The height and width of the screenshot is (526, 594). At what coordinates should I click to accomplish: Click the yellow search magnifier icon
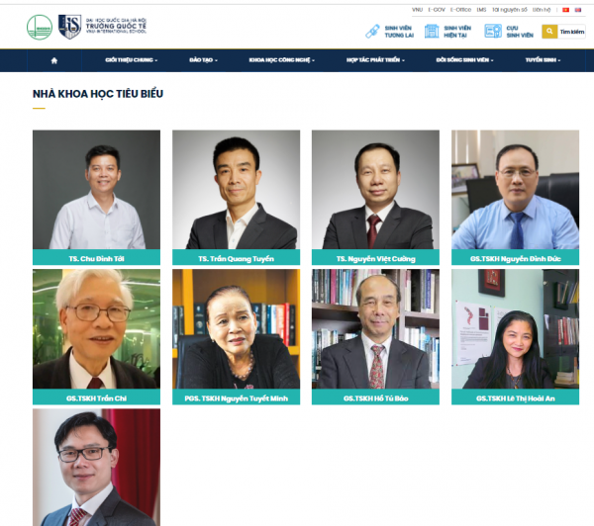point(549,32)
